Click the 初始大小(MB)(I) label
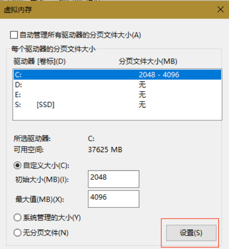This screenshot has height=249, width=229. point(42,180)
